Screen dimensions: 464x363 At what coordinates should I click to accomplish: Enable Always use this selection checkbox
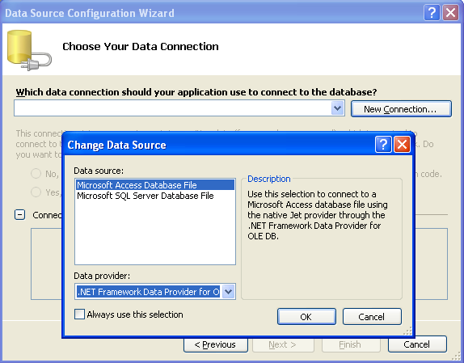pos(79,314)
